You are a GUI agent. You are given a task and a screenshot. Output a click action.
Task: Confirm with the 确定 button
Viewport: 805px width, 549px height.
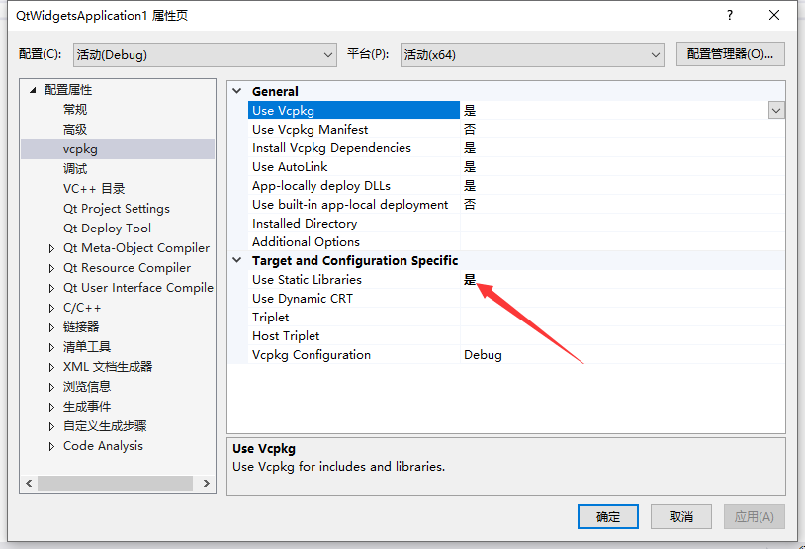608,516
